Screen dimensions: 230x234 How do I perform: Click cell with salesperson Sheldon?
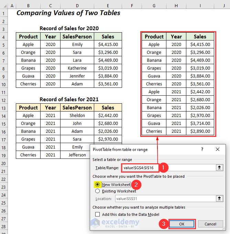[x=77, y=115]
